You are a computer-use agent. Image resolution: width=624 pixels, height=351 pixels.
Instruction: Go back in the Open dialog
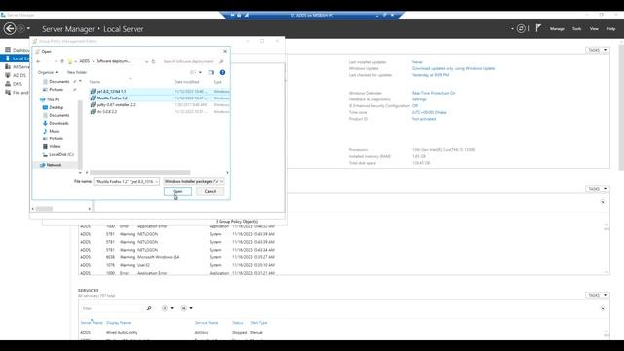coord(38,61)
